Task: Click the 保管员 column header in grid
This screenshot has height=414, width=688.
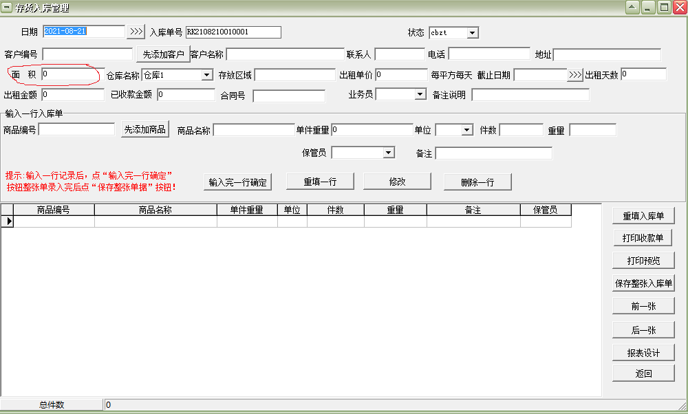Action: (546, 210)
